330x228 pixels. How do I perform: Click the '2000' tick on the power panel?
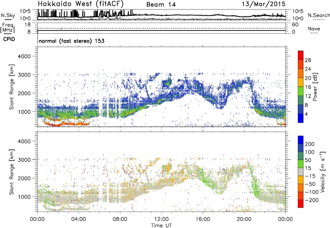coord(24,93)
